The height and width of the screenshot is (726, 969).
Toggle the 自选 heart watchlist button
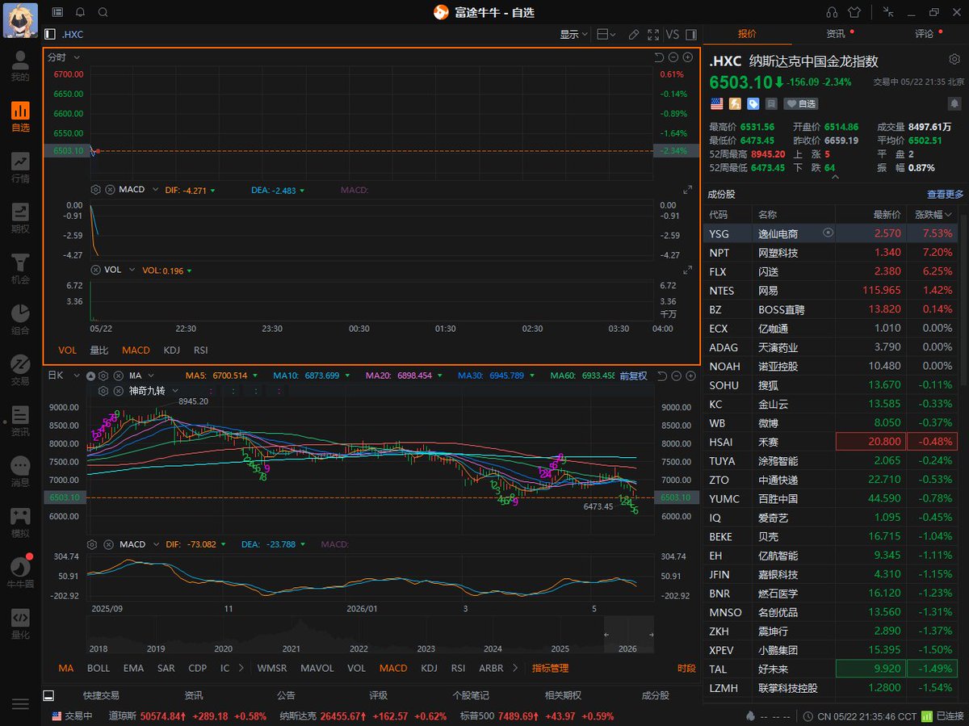coord(801,103)
